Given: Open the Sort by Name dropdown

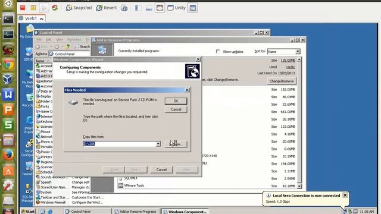Looking at the screenshot, I should tap(298, 52).
